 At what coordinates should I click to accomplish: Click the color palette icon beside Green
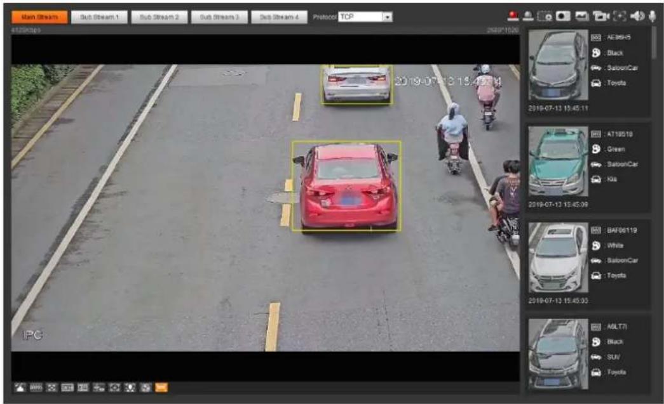[596, 149]
